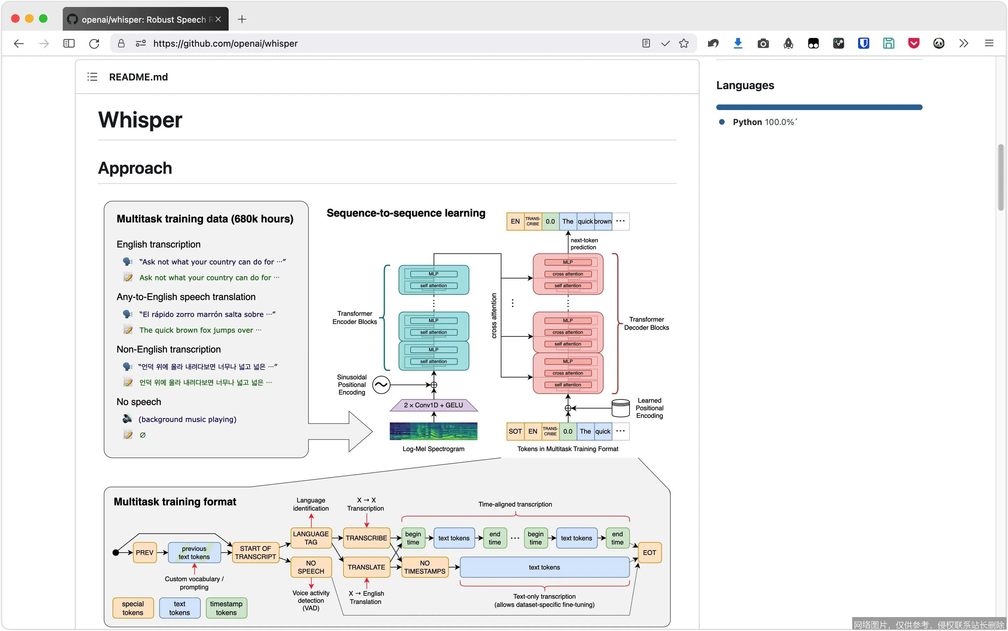The height and width of the screenshot is (631, 1008).
Task: Click the "LANGUAGE TAG" token box
Action: point(311,538)
